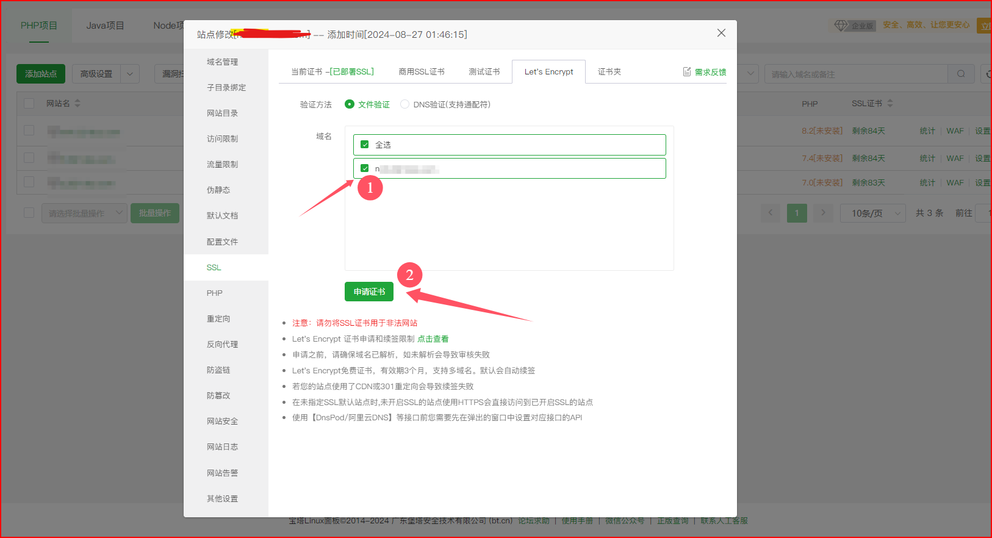Switch to the current certificate tab
This screenshot has width=992, height=538.
(332, 72)
